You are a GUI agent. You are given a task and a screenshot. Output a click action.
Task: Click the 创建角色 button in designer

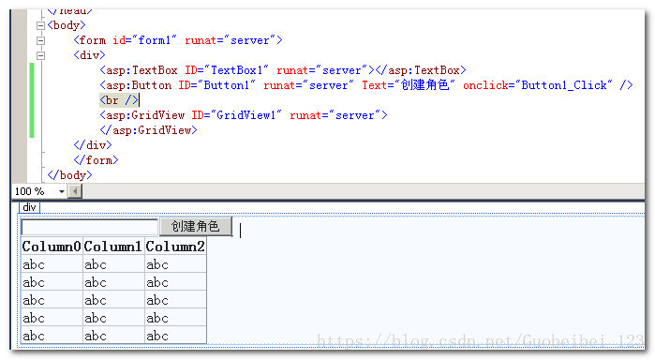196,227
